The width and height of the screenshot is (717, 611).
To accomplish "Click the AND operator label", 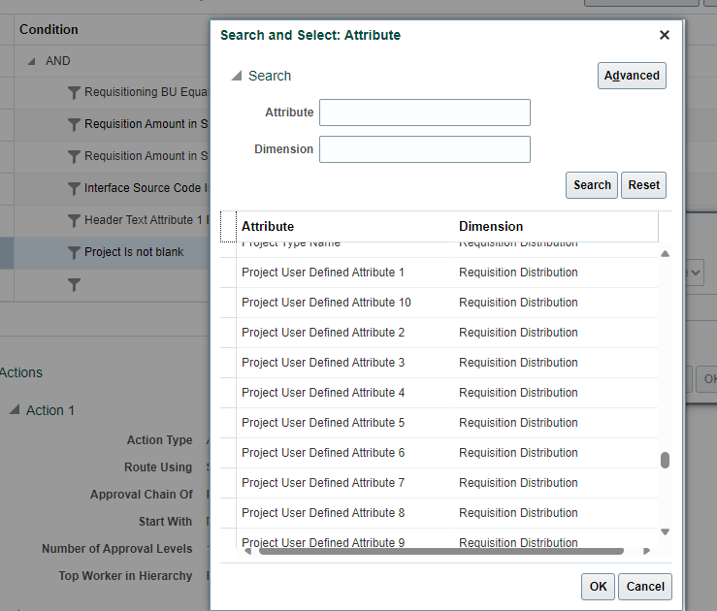I will click(x=57, y=61).
